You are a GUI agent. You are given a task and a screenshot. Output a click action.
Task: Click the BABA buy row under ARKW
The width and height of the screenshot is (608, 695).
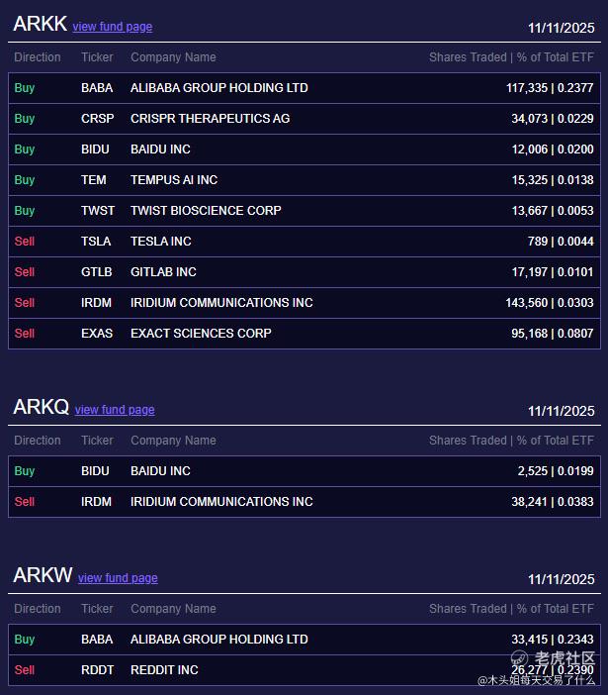(x=304, y=640)
